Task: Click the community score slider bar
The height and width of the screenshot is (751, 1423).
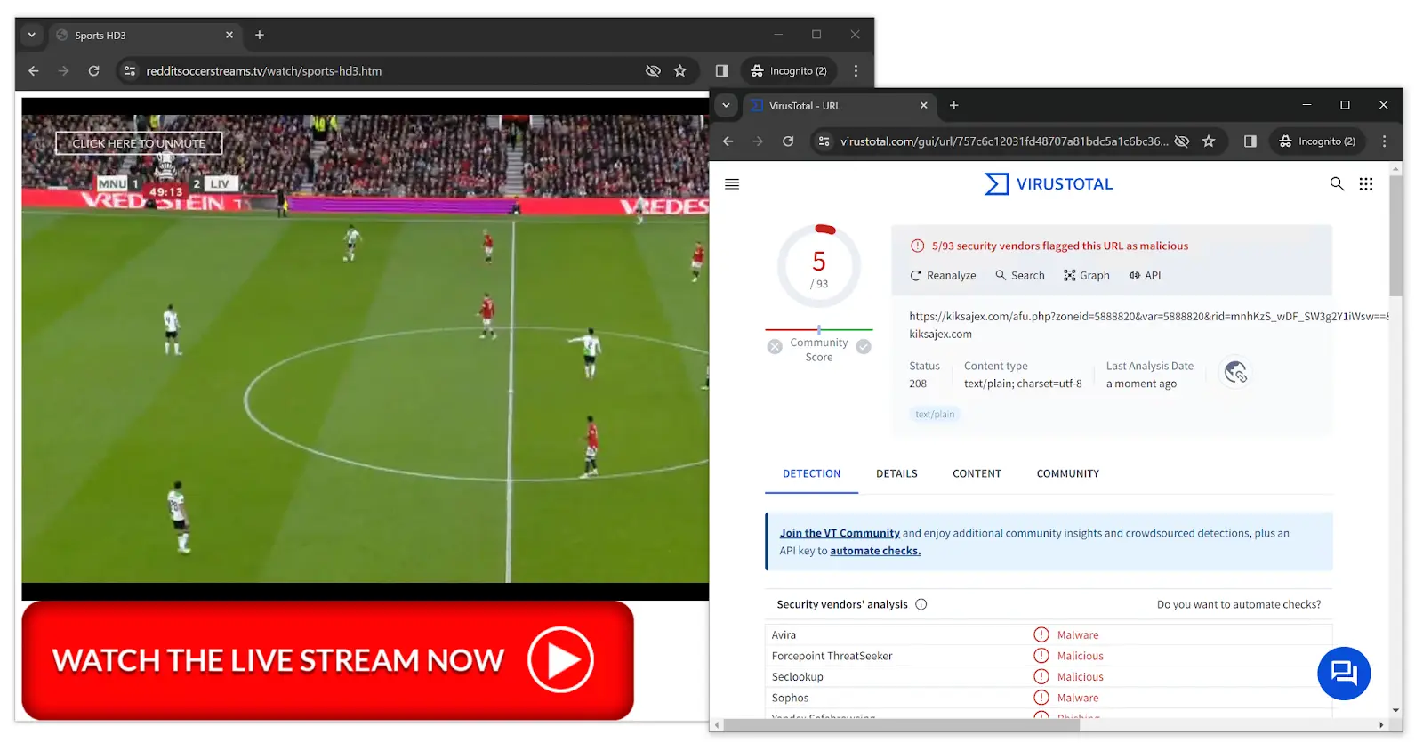Action: [819, 330]
